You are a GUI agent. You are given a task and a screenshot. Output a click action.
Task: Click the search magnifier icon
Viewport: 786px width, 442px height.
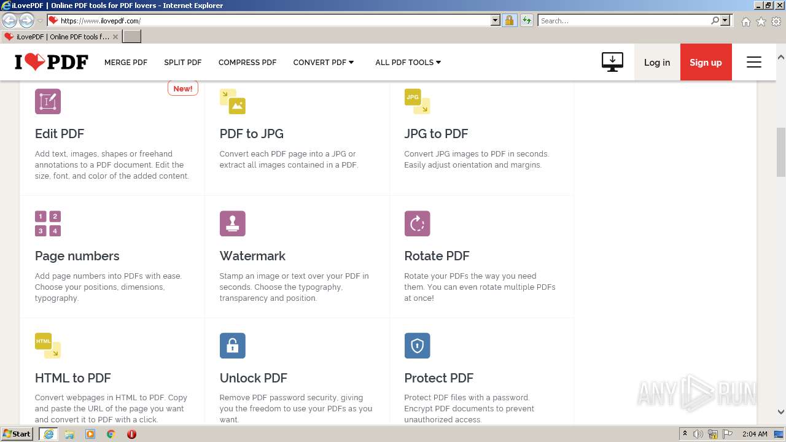coord(715,20)
